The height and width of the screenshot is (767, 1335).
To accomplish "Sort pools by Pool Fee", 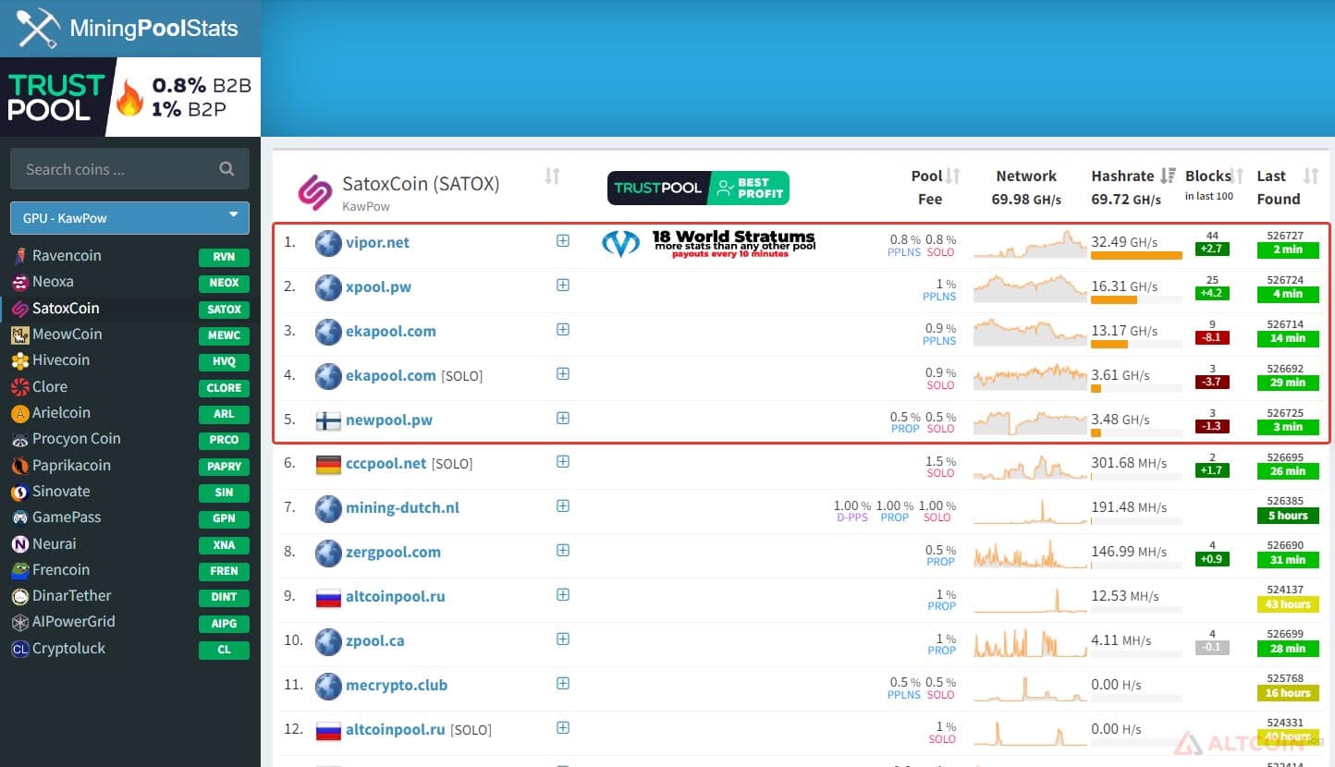I will click(x=953, y=176).
